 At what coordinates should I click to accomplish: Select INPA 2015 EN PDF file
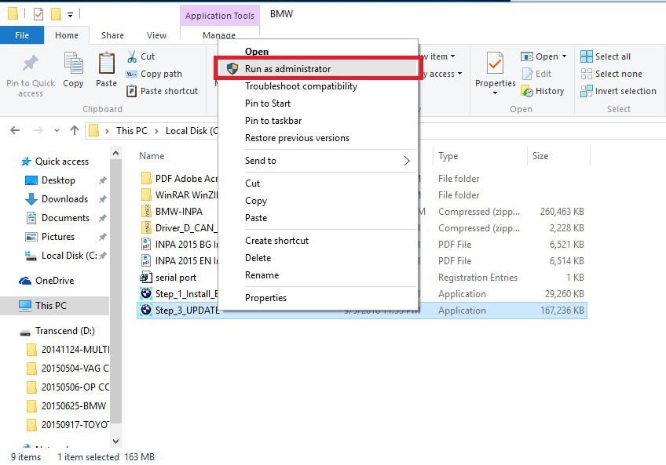pos(179,261)
